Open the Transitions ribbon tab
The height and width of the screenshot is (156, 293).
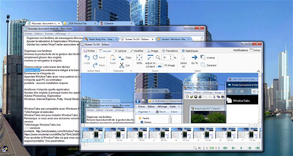point(170,51)
